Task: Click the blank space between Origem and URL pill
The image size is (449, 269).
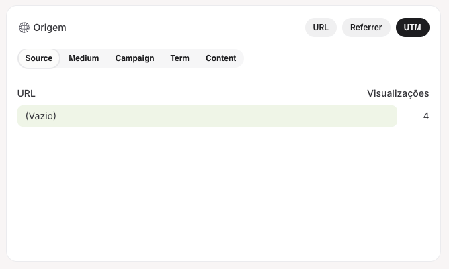Action: 186,28
